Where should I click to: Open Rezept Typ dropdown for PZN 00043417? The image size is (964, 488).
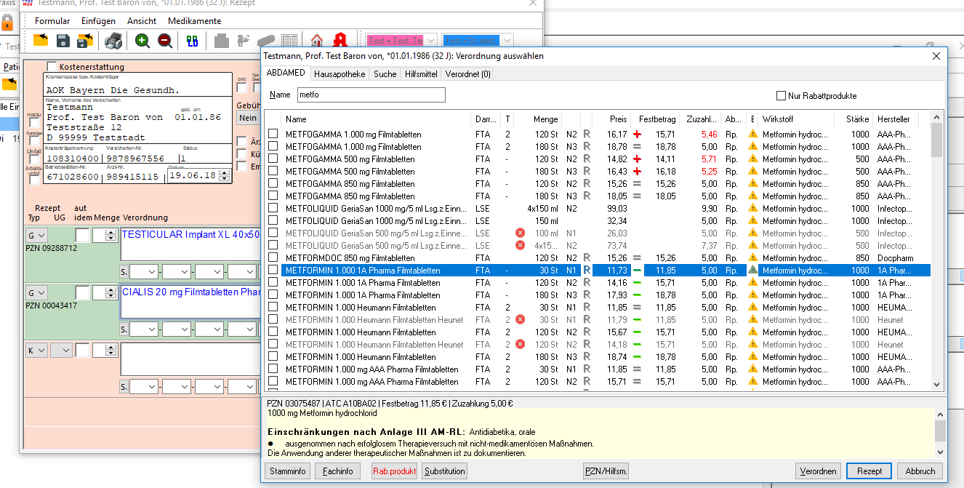pos(36,292)
